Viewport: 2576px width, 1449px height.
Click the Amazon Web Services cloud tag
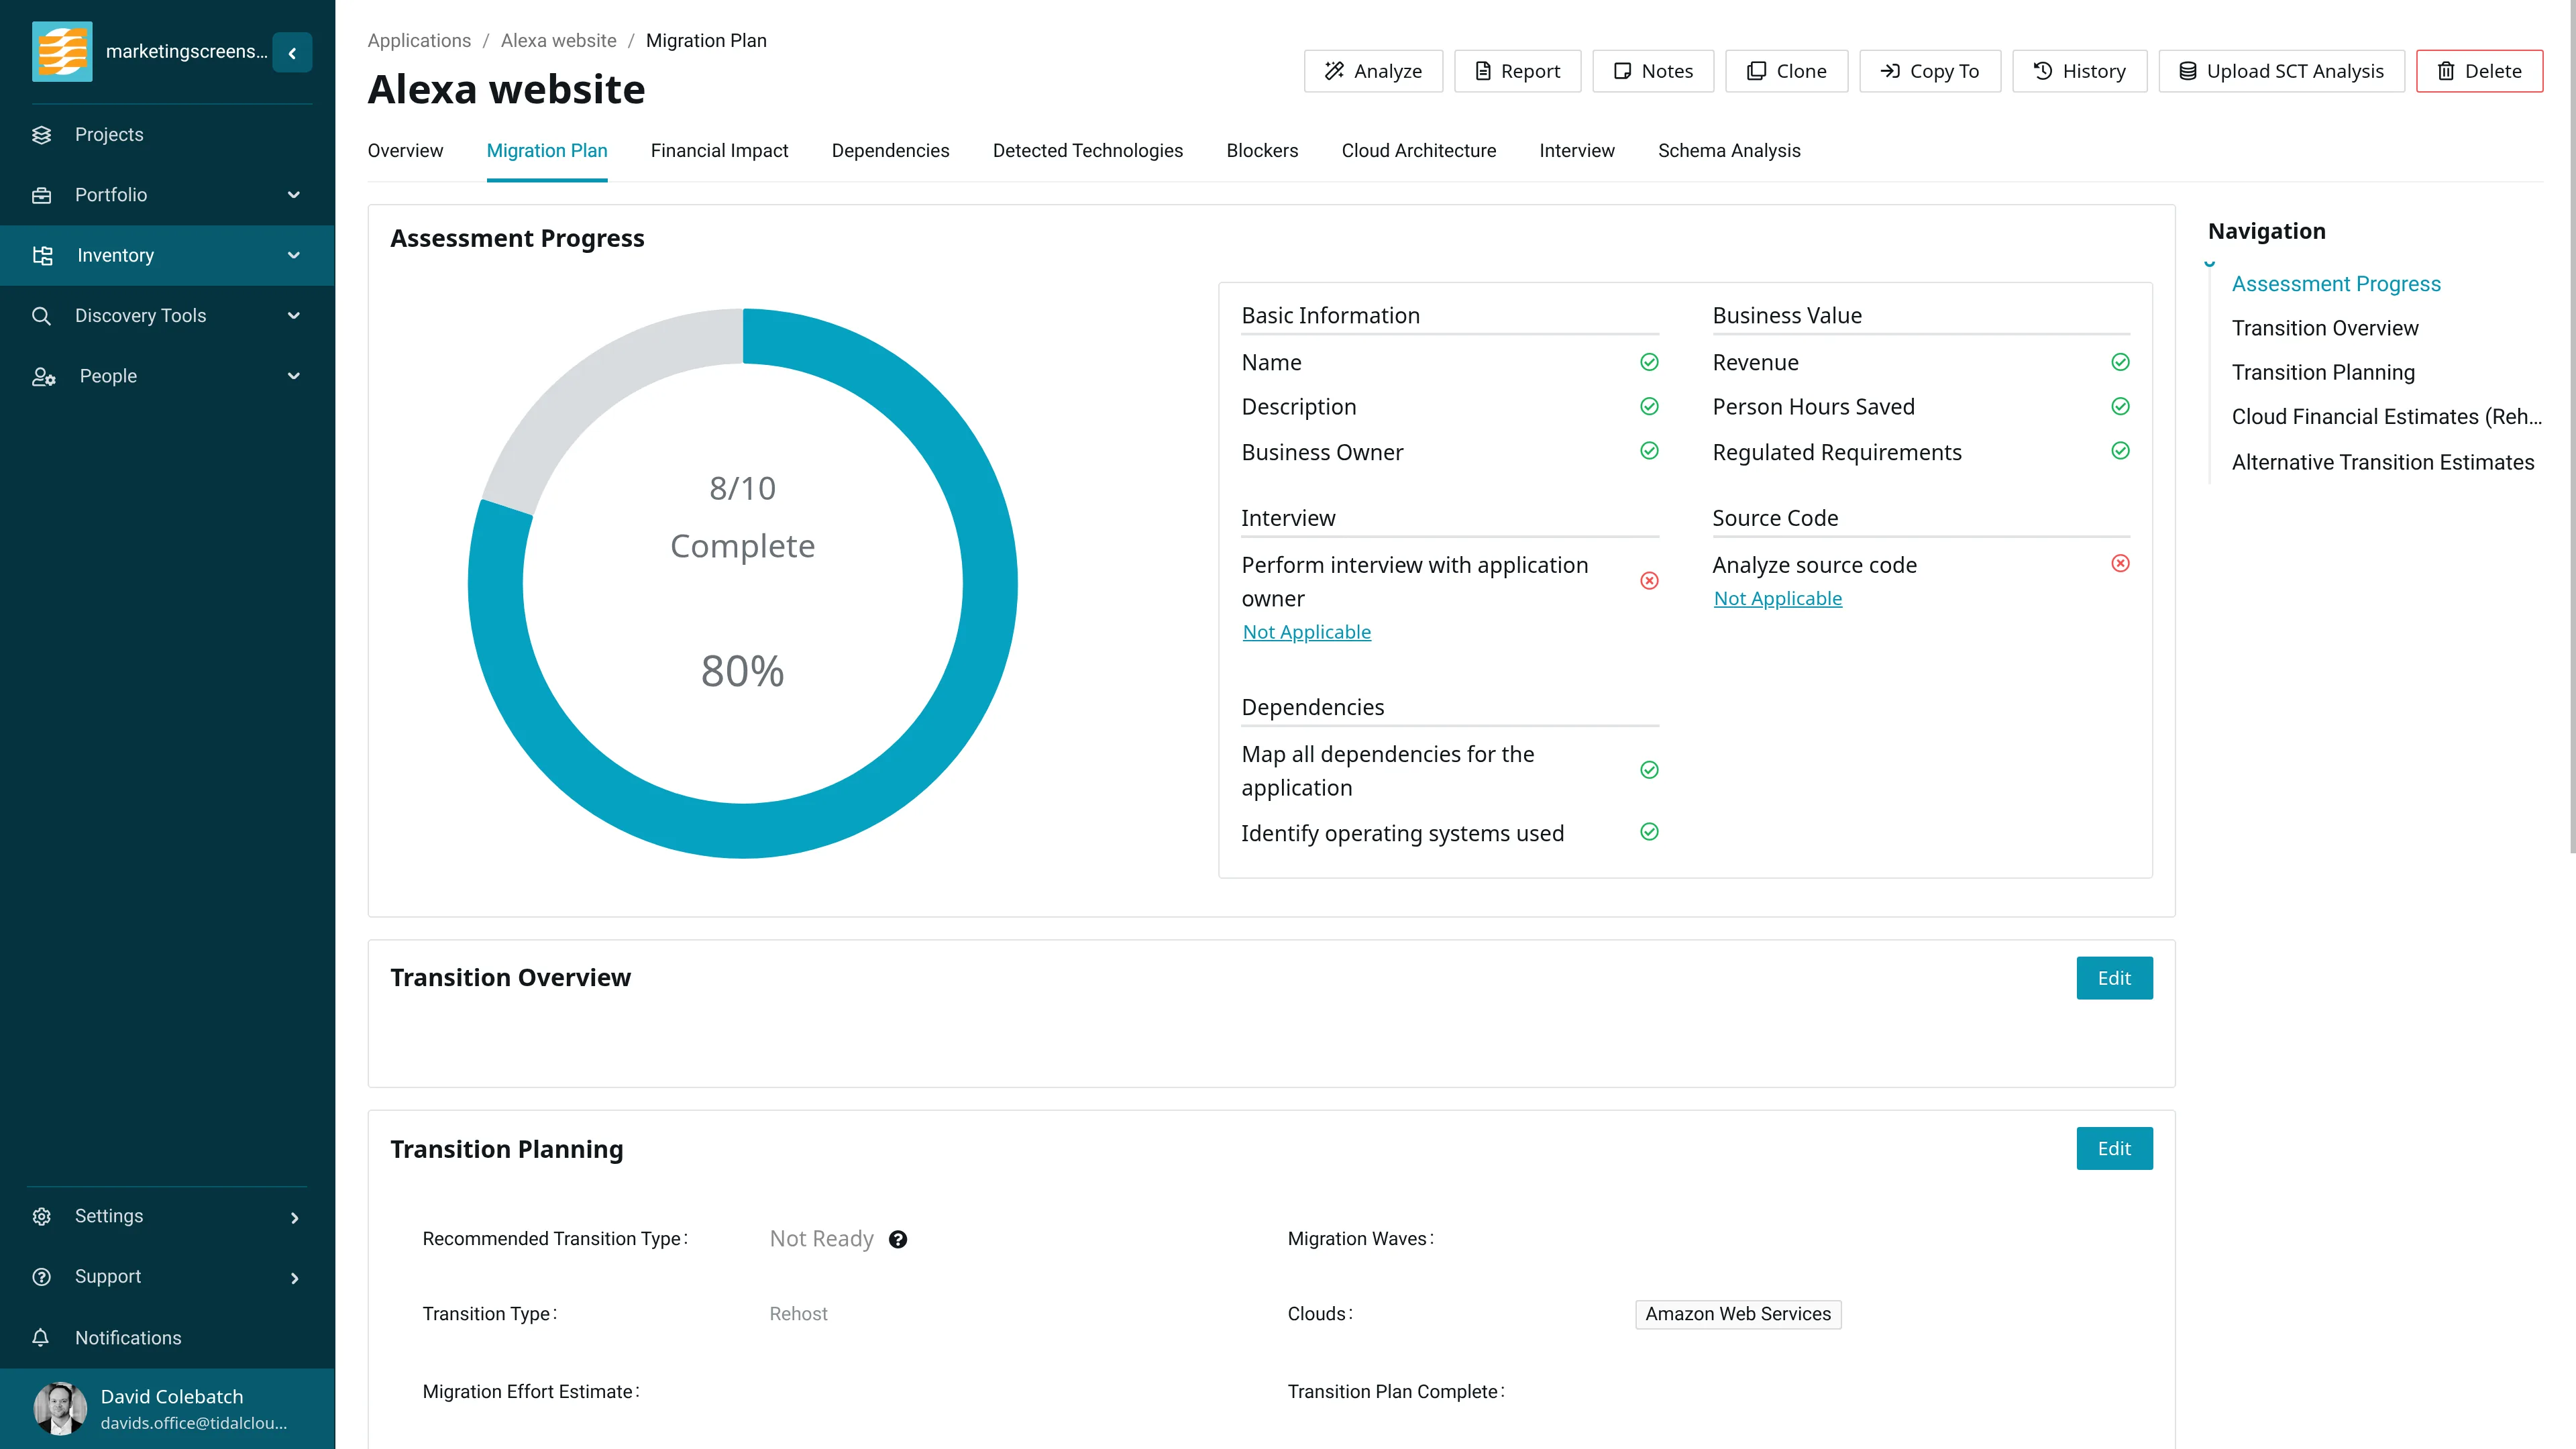tap(1738, 1315)
